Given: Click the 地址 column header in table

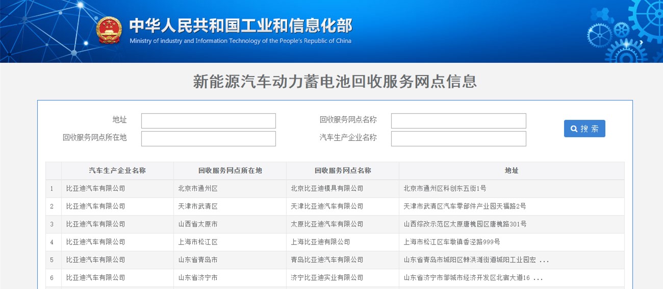Looking at the screenshot, I should [512, 171].
